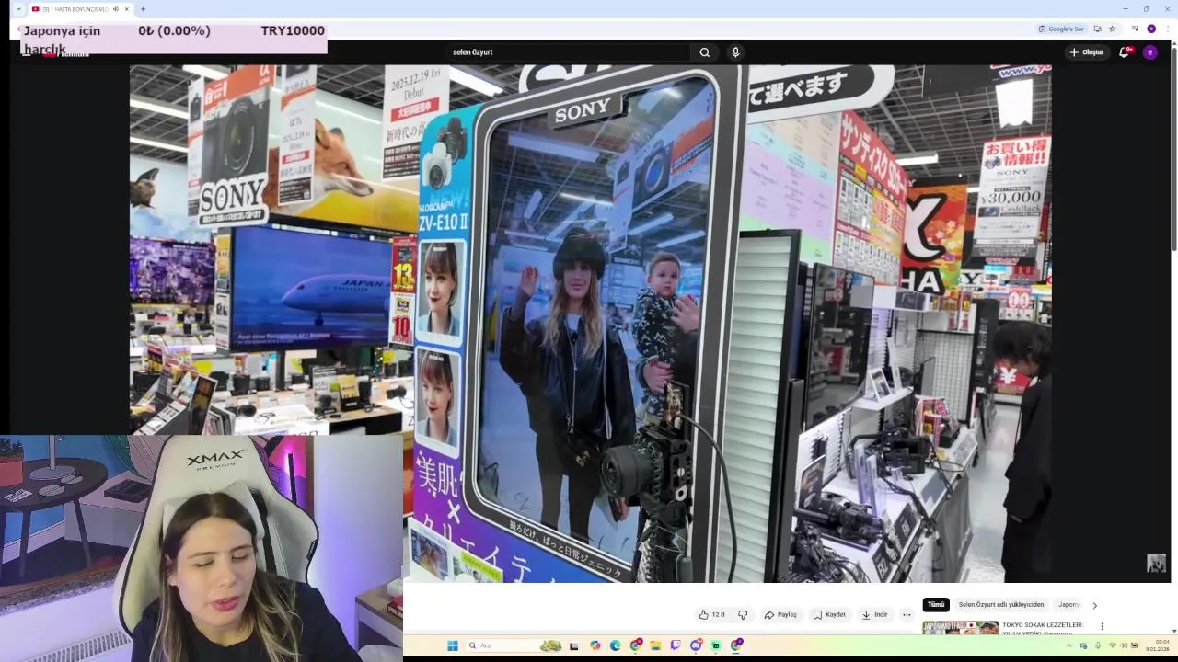Click the YouTube search magnifier button

pyautogui.click(x=705, y=52)
